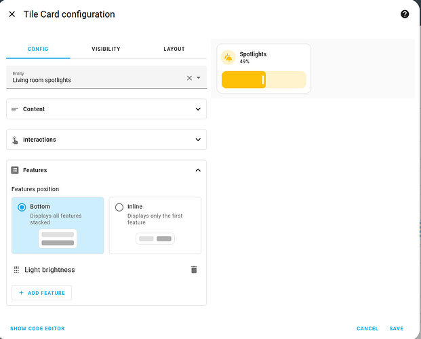The width and height of the screenshot is (421, 339).
Task: Click the Spotlights light icon in preview
Action: (x=228, y=57)
